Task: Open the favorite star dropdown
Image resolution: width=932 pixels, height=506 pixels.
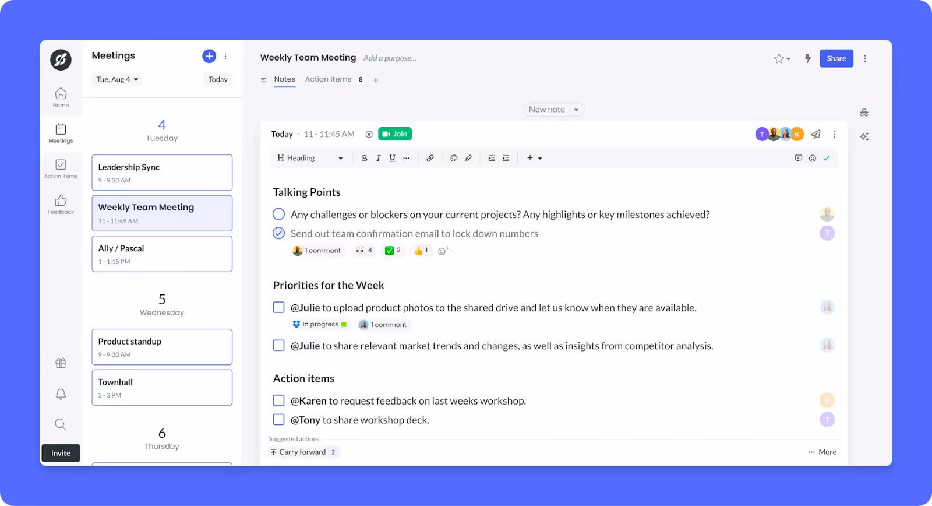Action: click(782, 58)
